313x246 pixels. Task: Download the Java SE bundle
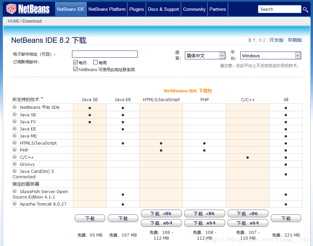90,218
